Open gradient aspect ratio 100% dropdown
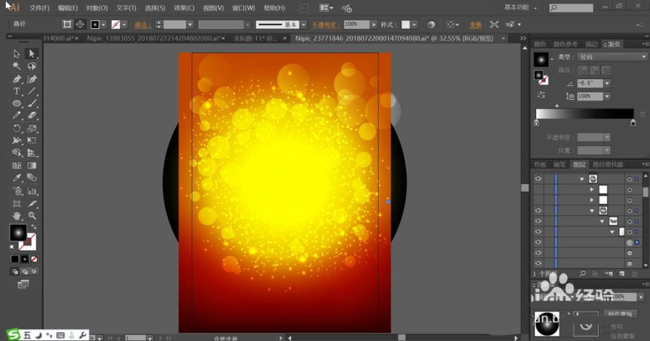 607,97
